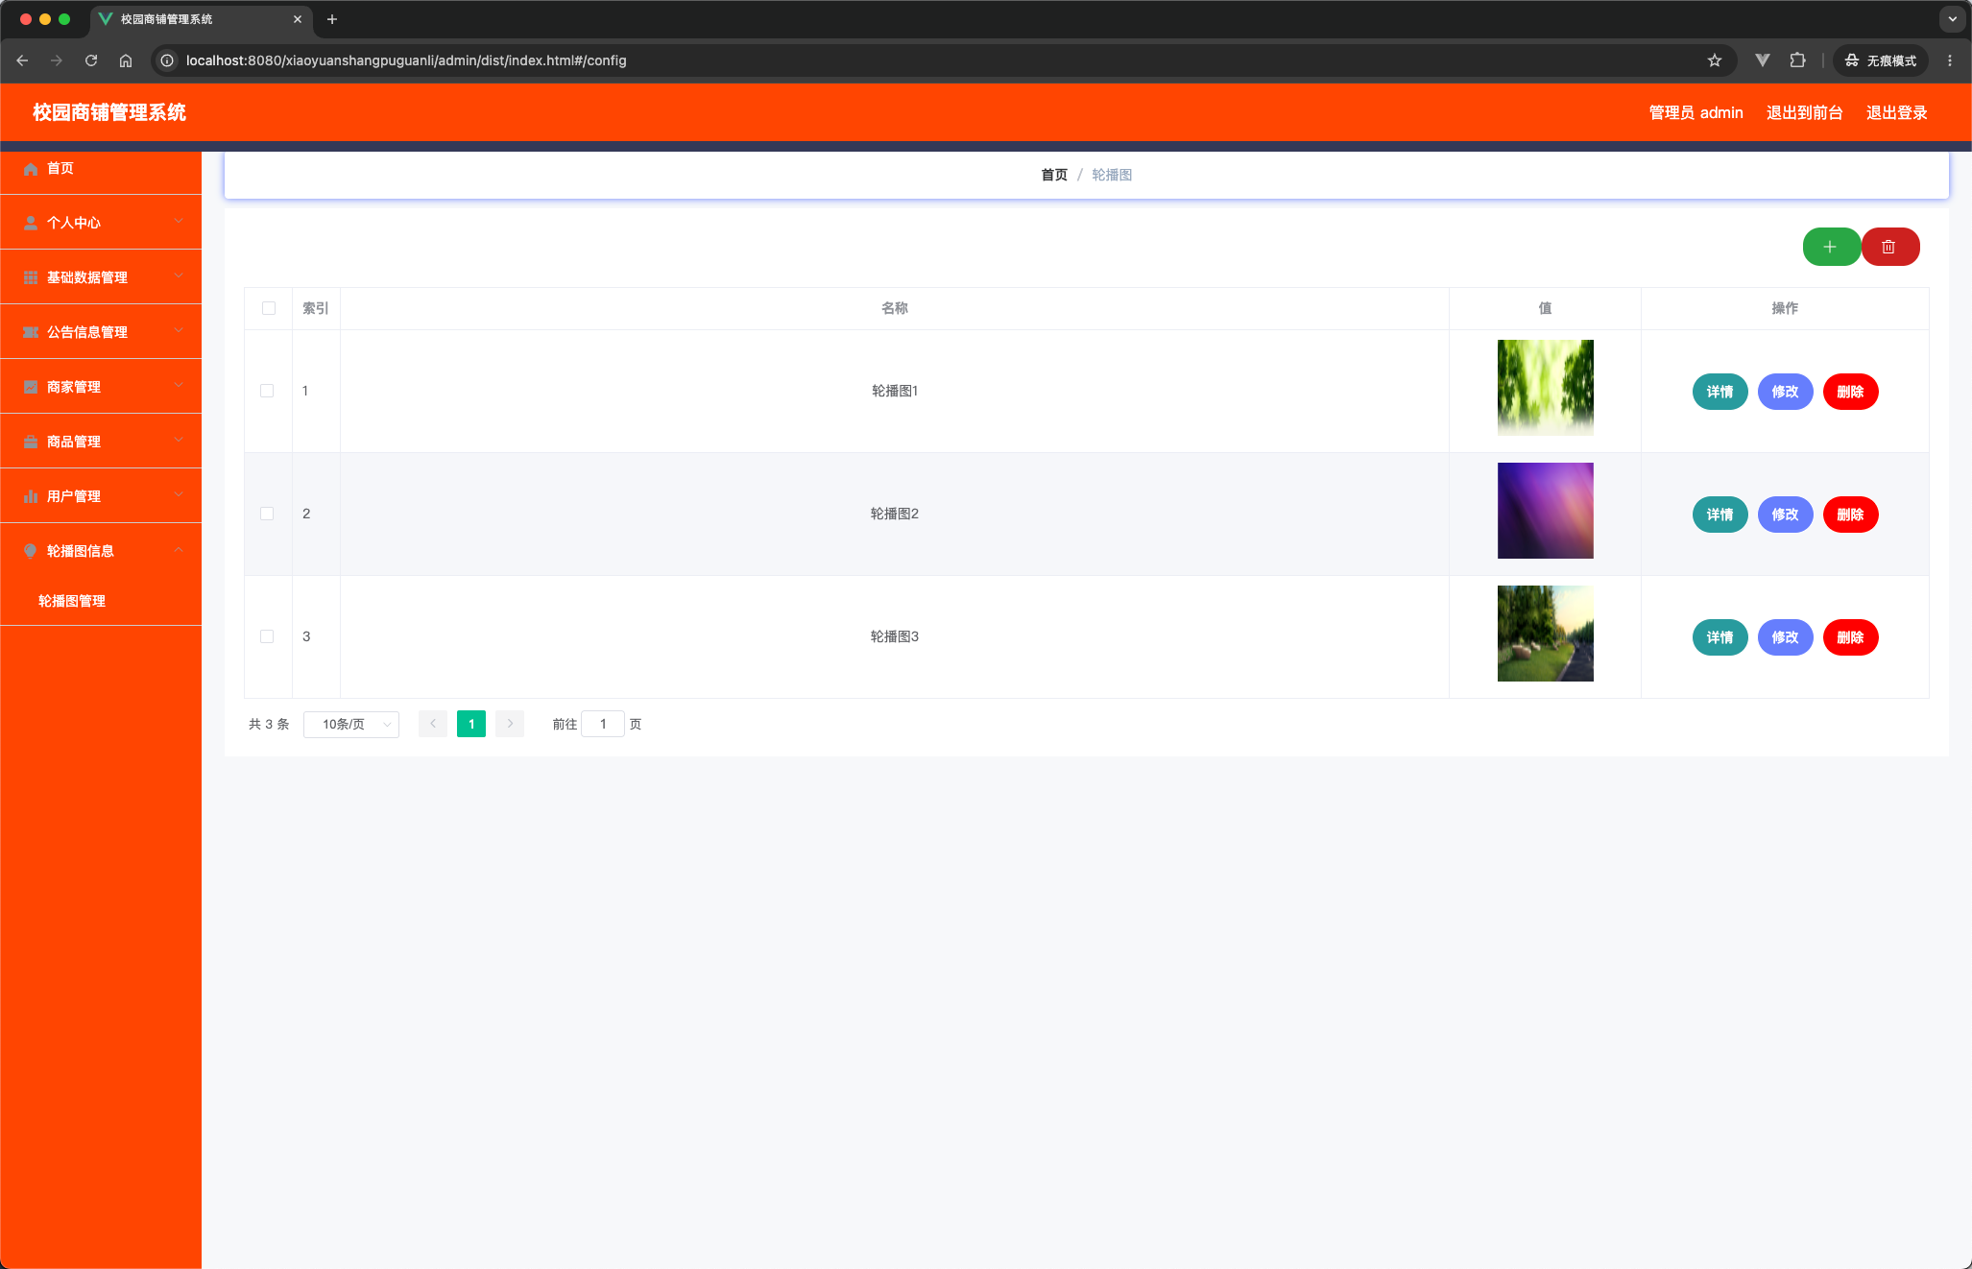The height and width of the screenshot is (1269, 1972).
Task: Click 退出到前台 link in header
Action: pos(1804,112)
